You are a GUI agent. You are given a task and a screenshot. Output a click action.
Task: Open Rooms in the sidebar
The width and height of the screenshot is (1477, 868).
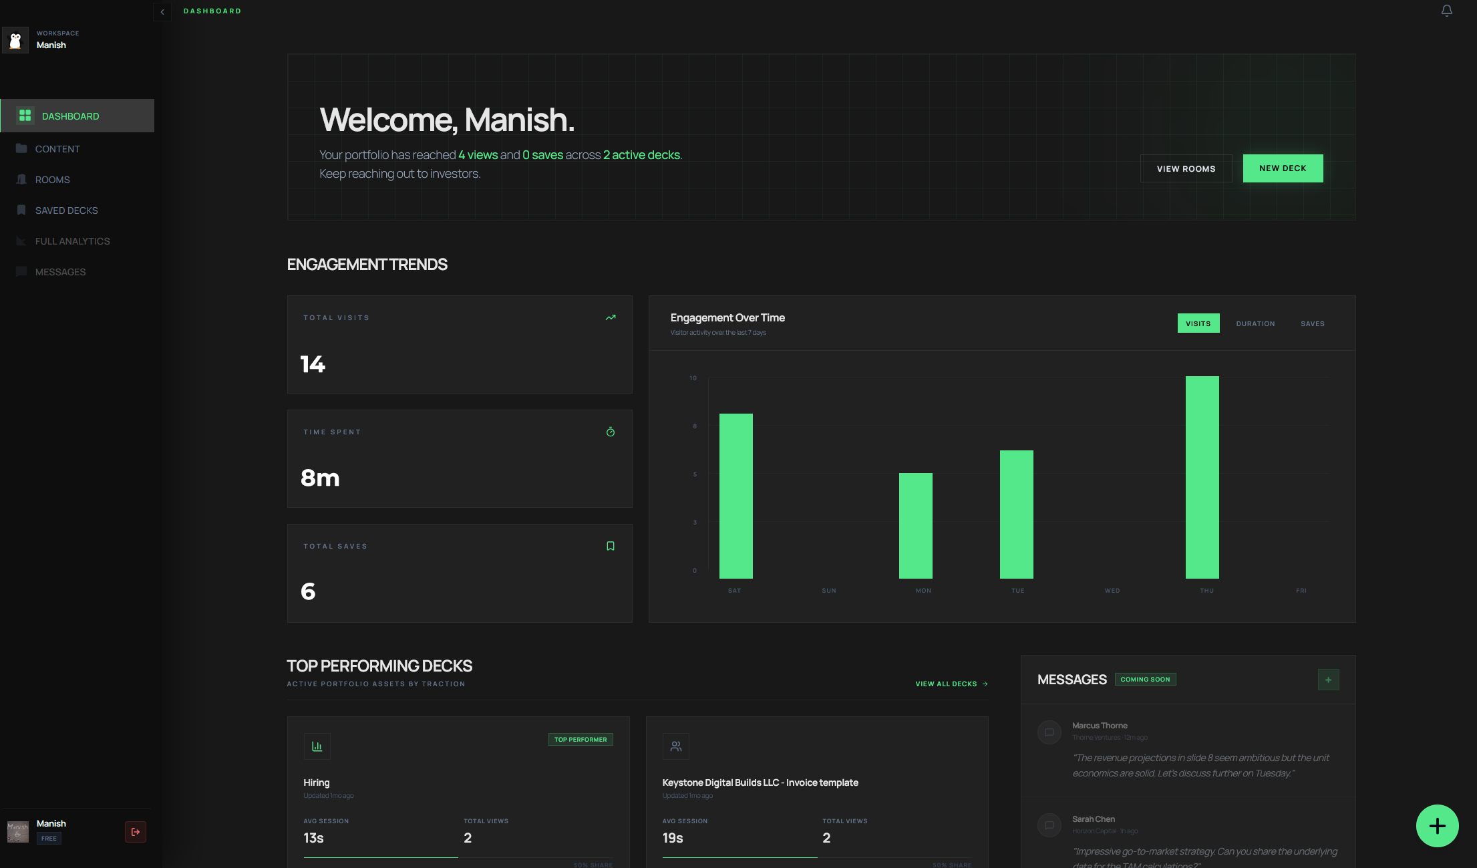click(77, 180)
